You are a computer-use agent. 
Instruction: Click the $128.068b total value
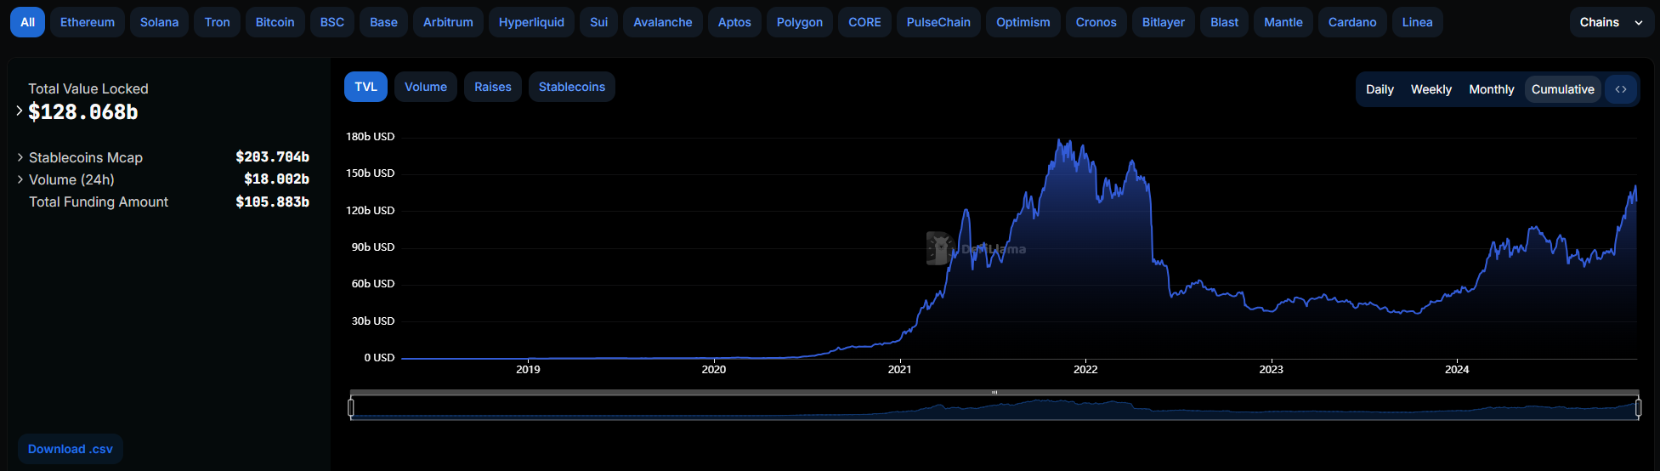[x=83, y=111]
